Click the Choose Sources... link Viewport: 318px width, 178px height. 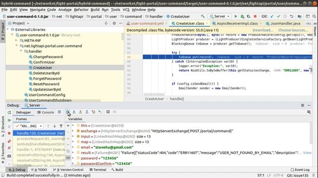click(293, 30)
